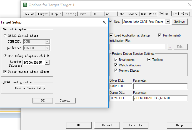This screenshot has width=192, height=130.
Task: Select the Use driver radio button
Action: click(x=111, y=21)
